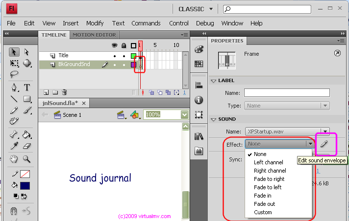The image size is (349, 221).
Task: Open the Edit Scene clapper dropdown
Action: coord(122,115)
